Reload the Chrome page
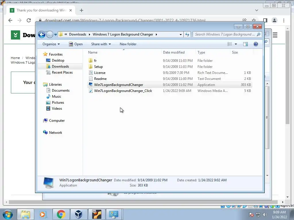Screen dimensions: 294x220 tap(29, 20)
